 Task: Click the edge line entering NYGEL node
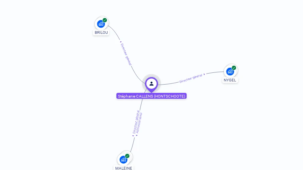click(x=215, y=72)
